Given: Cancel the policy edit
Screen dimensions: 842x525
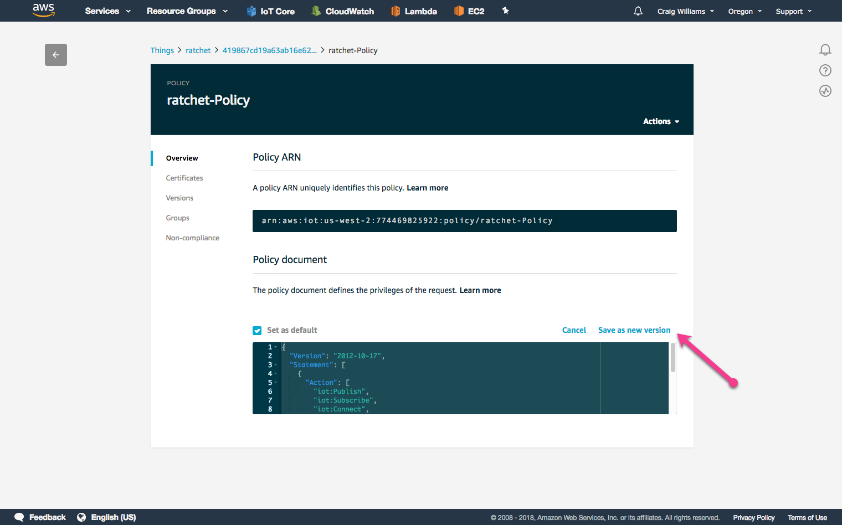Looking at the screenshot, I should coord(574,330).
